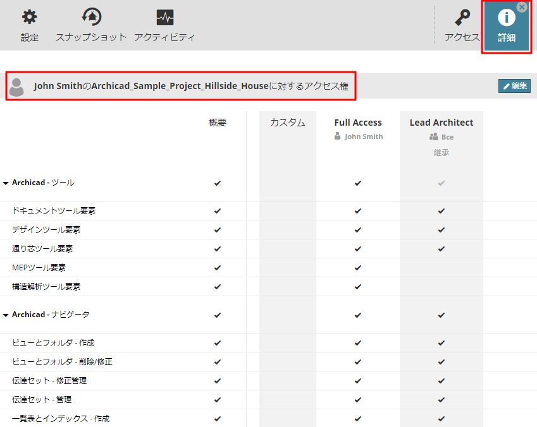
Task: Toggle Full Access check for Archicad - ナビゲータ
Action: 358,315
